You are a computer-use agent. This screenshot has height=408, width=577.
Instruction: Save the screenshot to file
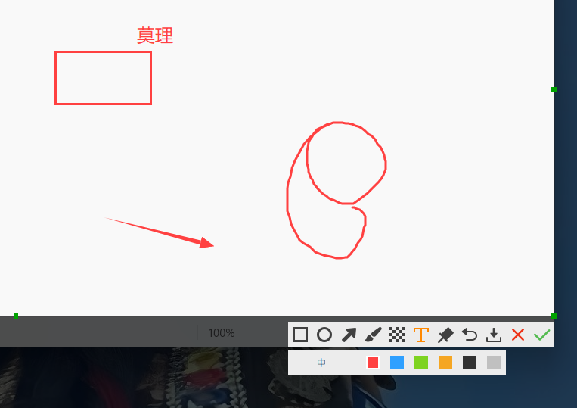pyautogui.click(x=494, y=335)
